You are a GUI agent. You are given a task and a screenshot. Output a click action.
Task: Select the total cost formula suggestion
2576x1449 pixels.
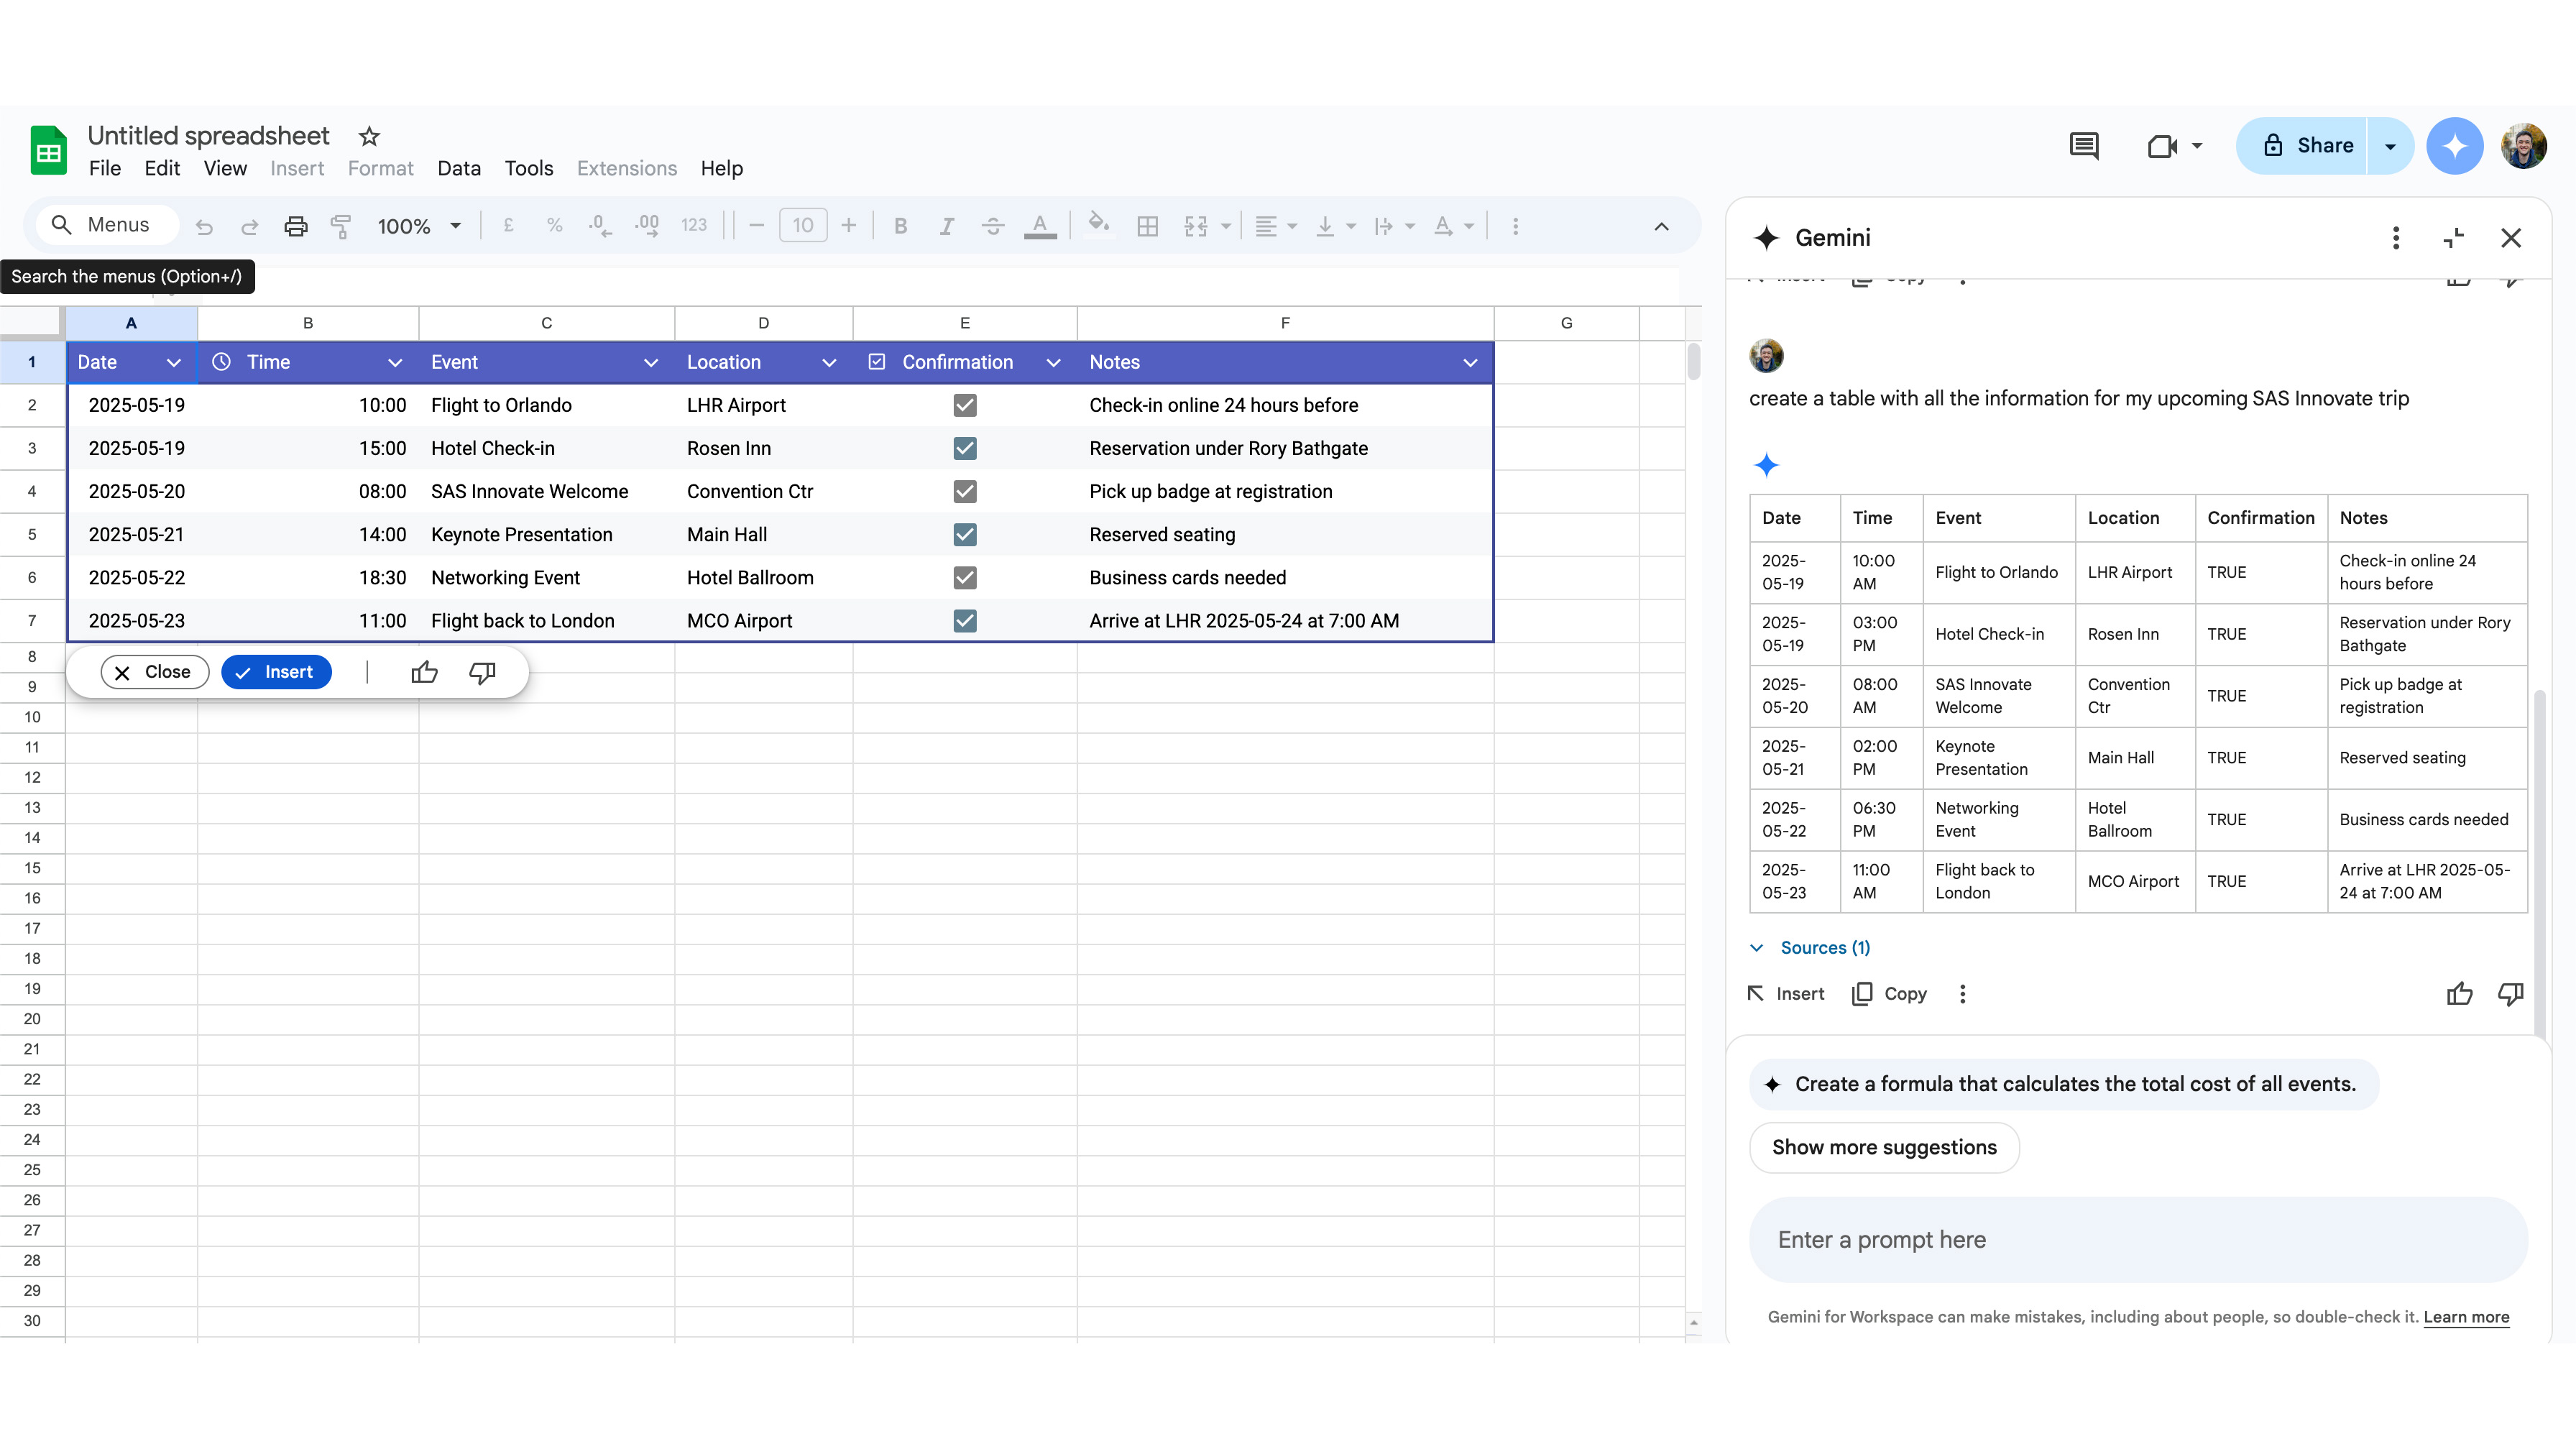[x=2064, y=1085]
